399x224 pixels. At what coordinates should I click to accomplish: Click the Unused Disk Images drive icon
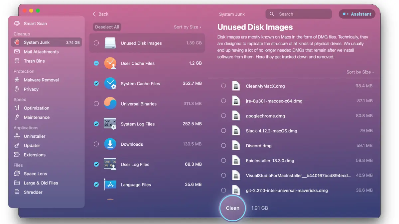click(110, 43)
